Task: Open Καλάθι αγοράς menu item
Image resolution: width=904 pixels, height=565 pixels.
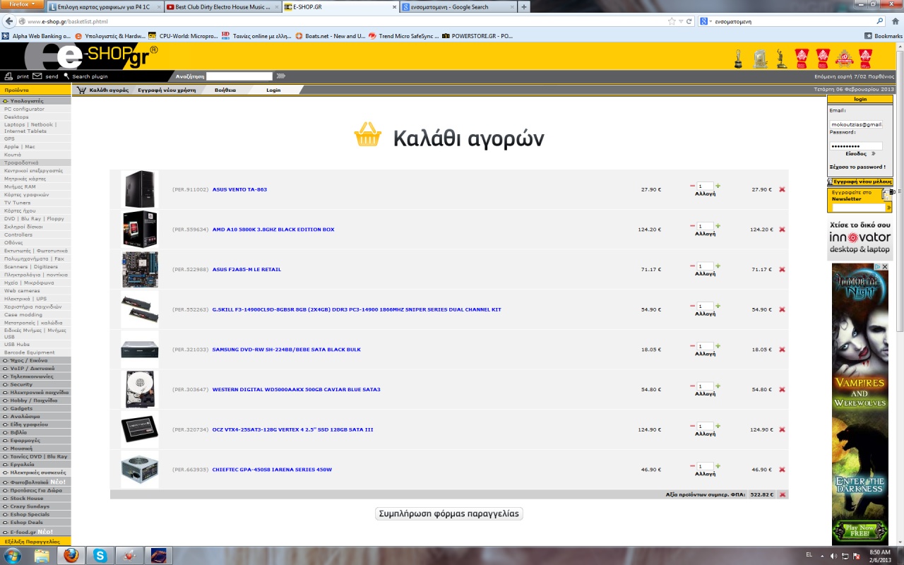Action: pyautogui.click(x=109, y=90)
